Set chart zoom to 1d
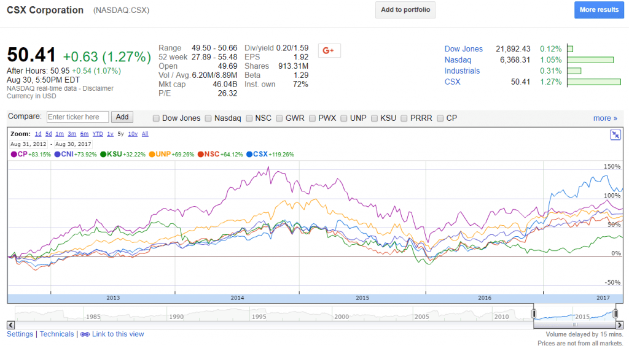 click(x=38, y=134)
